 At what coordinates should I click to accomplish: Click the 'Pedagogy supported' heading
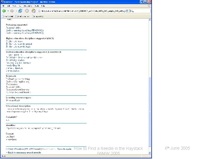[x=16, y=25]
